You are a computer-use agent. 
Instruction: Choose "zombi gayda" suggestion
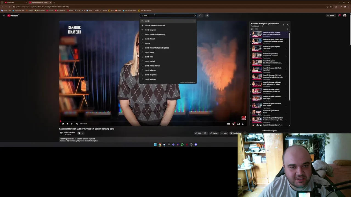(x=168, y=52)
